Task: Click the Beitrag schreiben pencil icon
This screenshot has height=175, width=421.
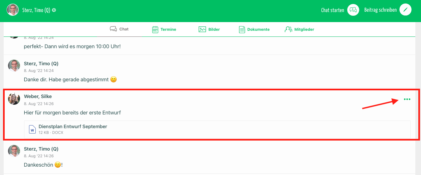Action: coord(405,10)
